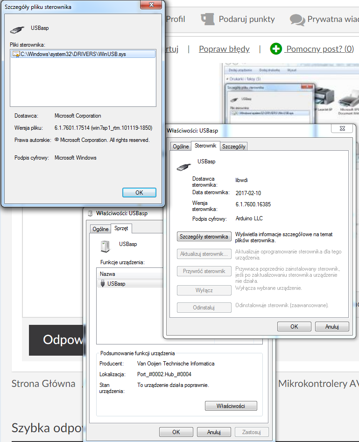Image resolution: width=359 pixels, height=442 pixels.
Task: Click Anuluj in the Sterownik properties dialog
Action: point(332,326)
